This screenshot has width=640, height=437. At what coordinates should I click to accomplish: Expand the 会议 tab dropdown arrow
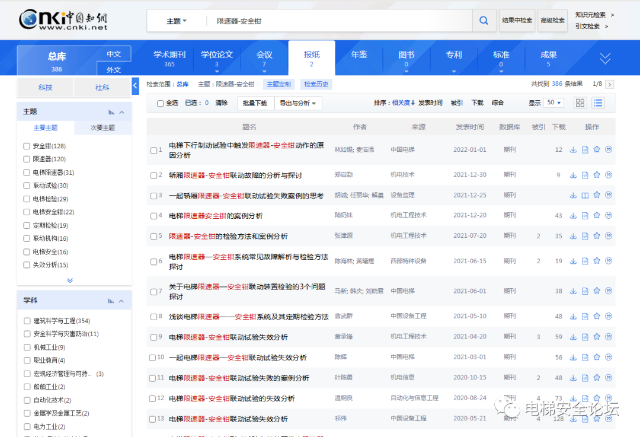(x=264, y=72)
